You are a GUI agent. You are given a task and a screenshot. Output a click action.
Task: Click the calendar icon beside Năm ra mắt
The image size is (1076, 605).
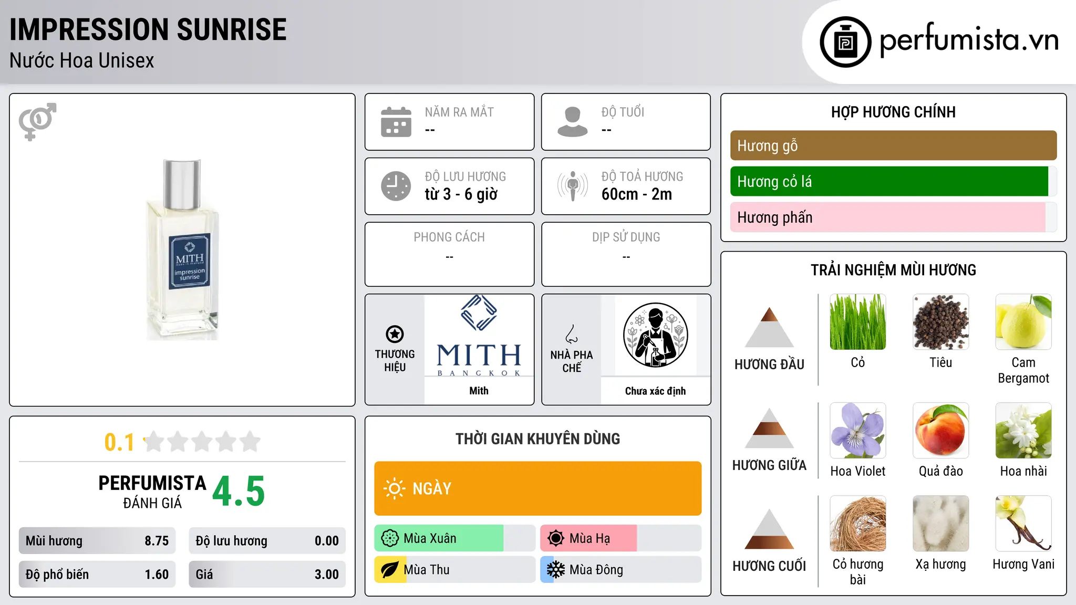[396, 122]
